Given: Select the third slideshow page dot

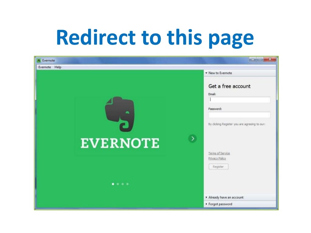Looking at the screenshot, I should [123, 184].
